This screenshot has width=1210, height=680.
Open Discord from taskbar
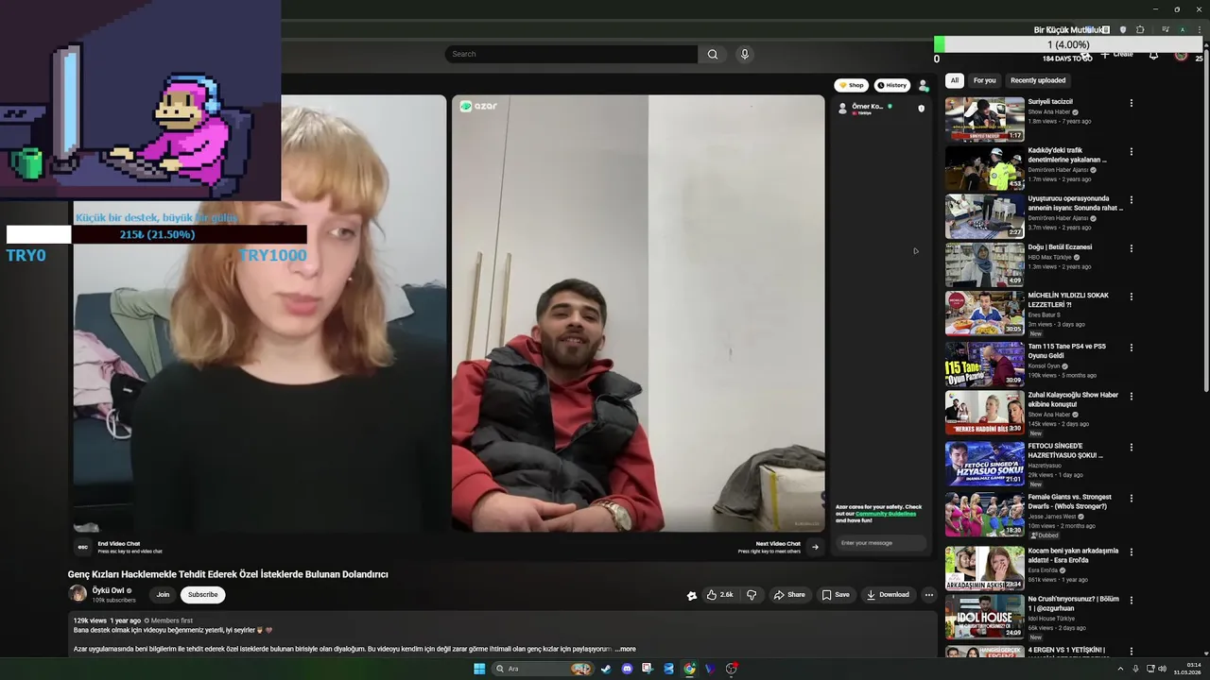[x=627, y=669]
